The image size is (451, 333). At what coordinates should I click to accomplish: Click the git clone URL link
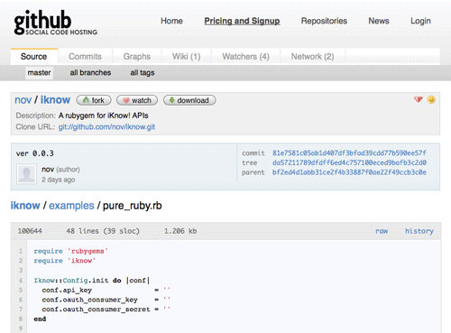106,127
